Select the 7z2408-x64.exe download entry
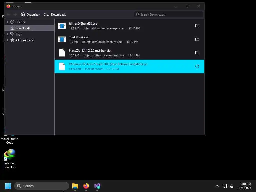The image size is (256, 192). (x=129, y=39)
